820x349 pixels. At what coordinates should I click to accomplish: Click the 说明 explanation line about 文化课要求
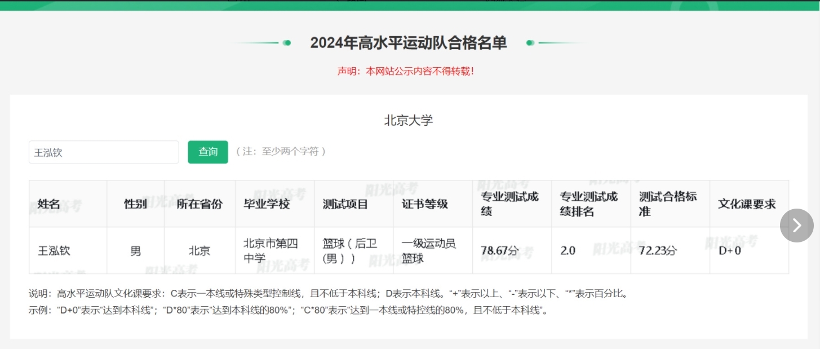click(328, 294)
